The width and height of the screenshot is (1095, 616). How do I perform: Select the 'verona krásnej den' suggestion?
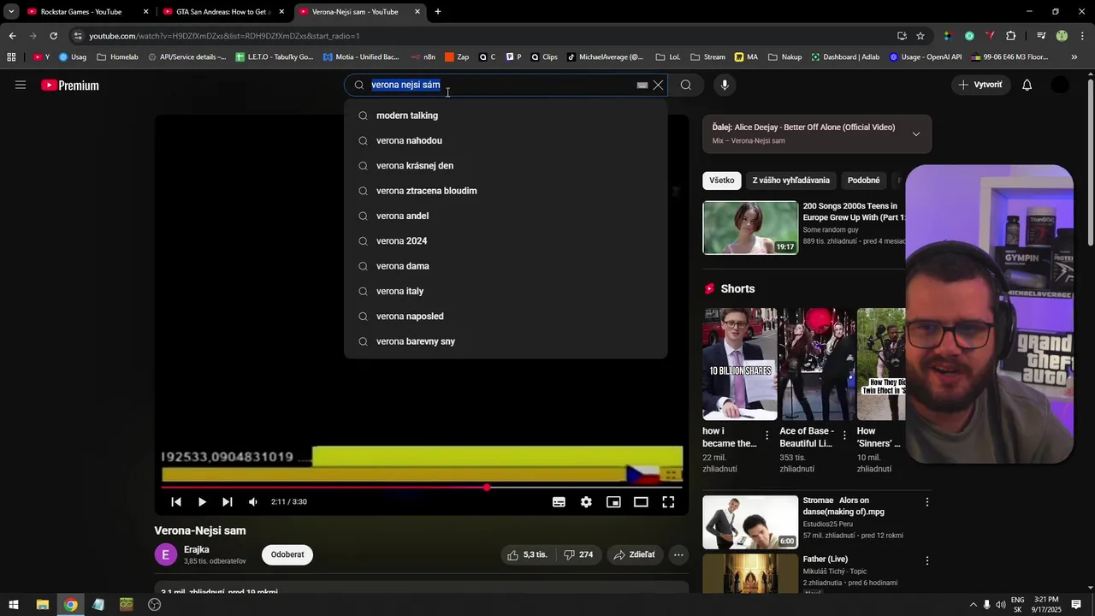(506, 165)
